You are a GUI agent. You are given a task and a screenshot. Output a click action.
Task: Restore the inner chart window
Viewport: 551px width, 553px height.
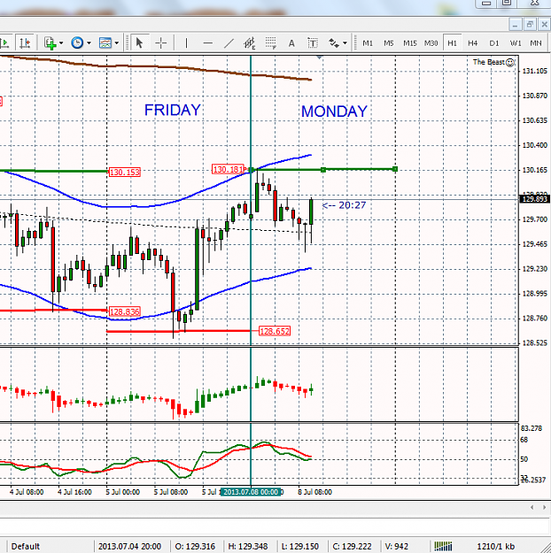pyautogui.click(x=529, y=25)
